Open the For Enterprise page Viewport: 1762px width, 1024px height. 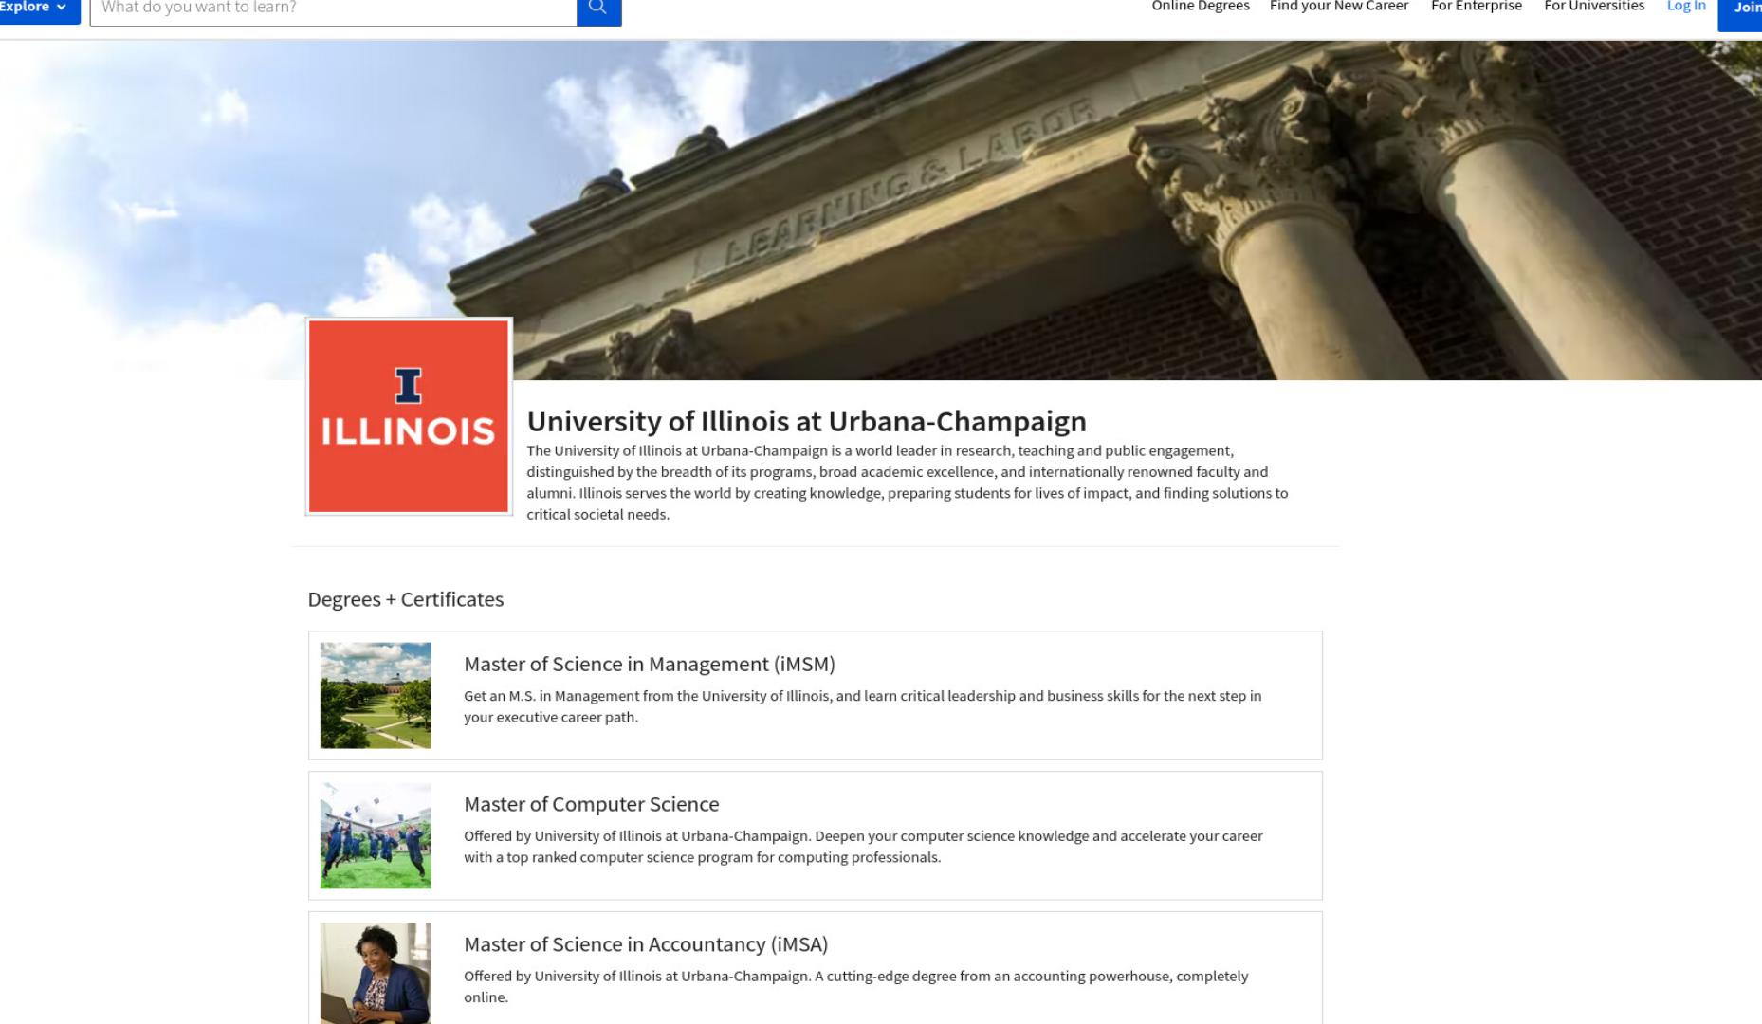tap(1476, 7)
